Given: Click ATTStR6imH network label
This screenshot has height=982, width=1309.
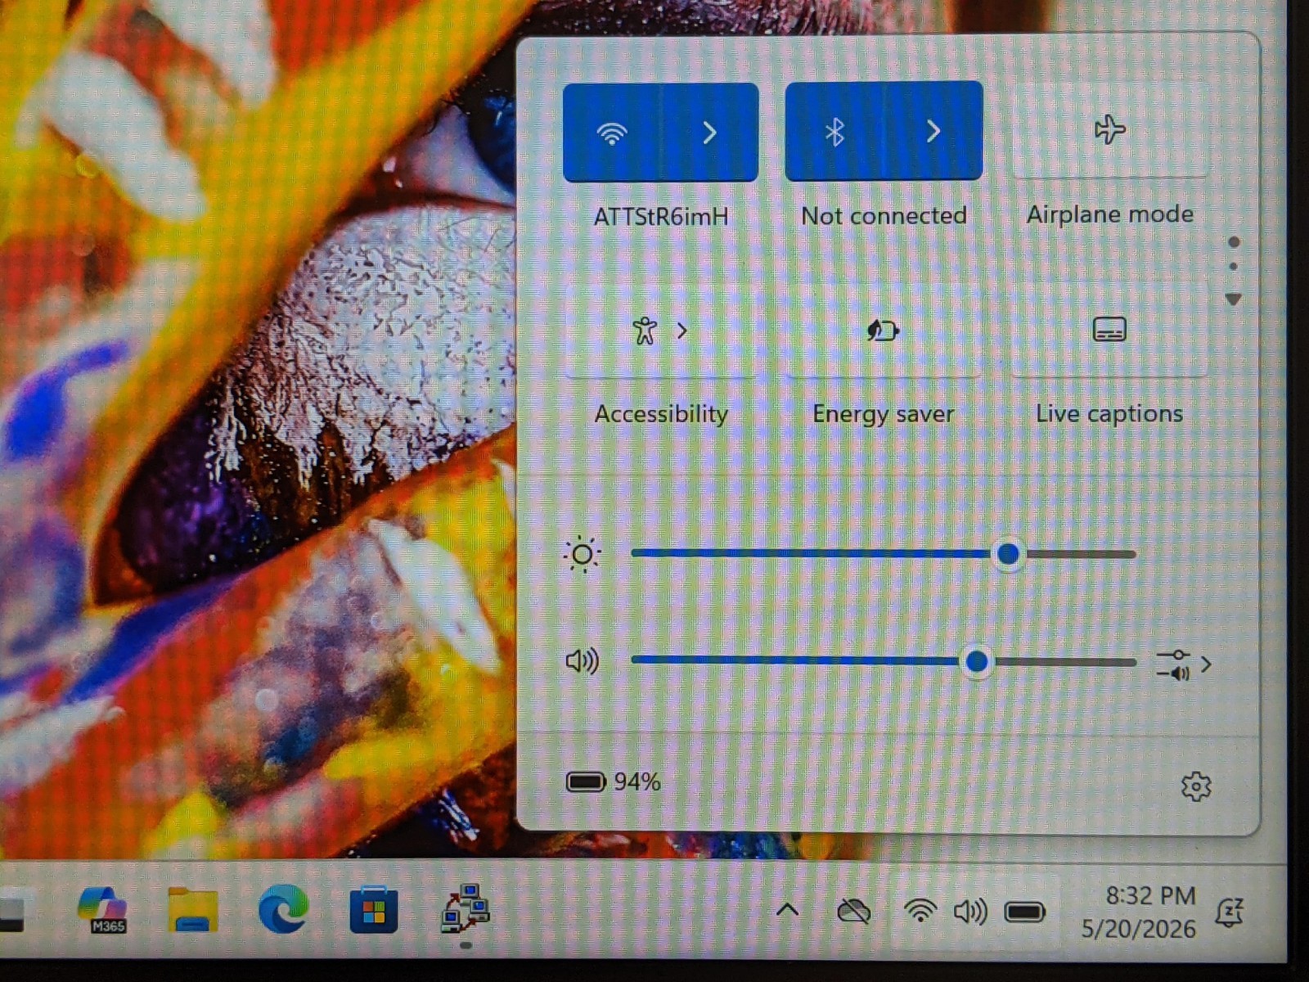Looking at the screenshot, I should coord(661,217).
